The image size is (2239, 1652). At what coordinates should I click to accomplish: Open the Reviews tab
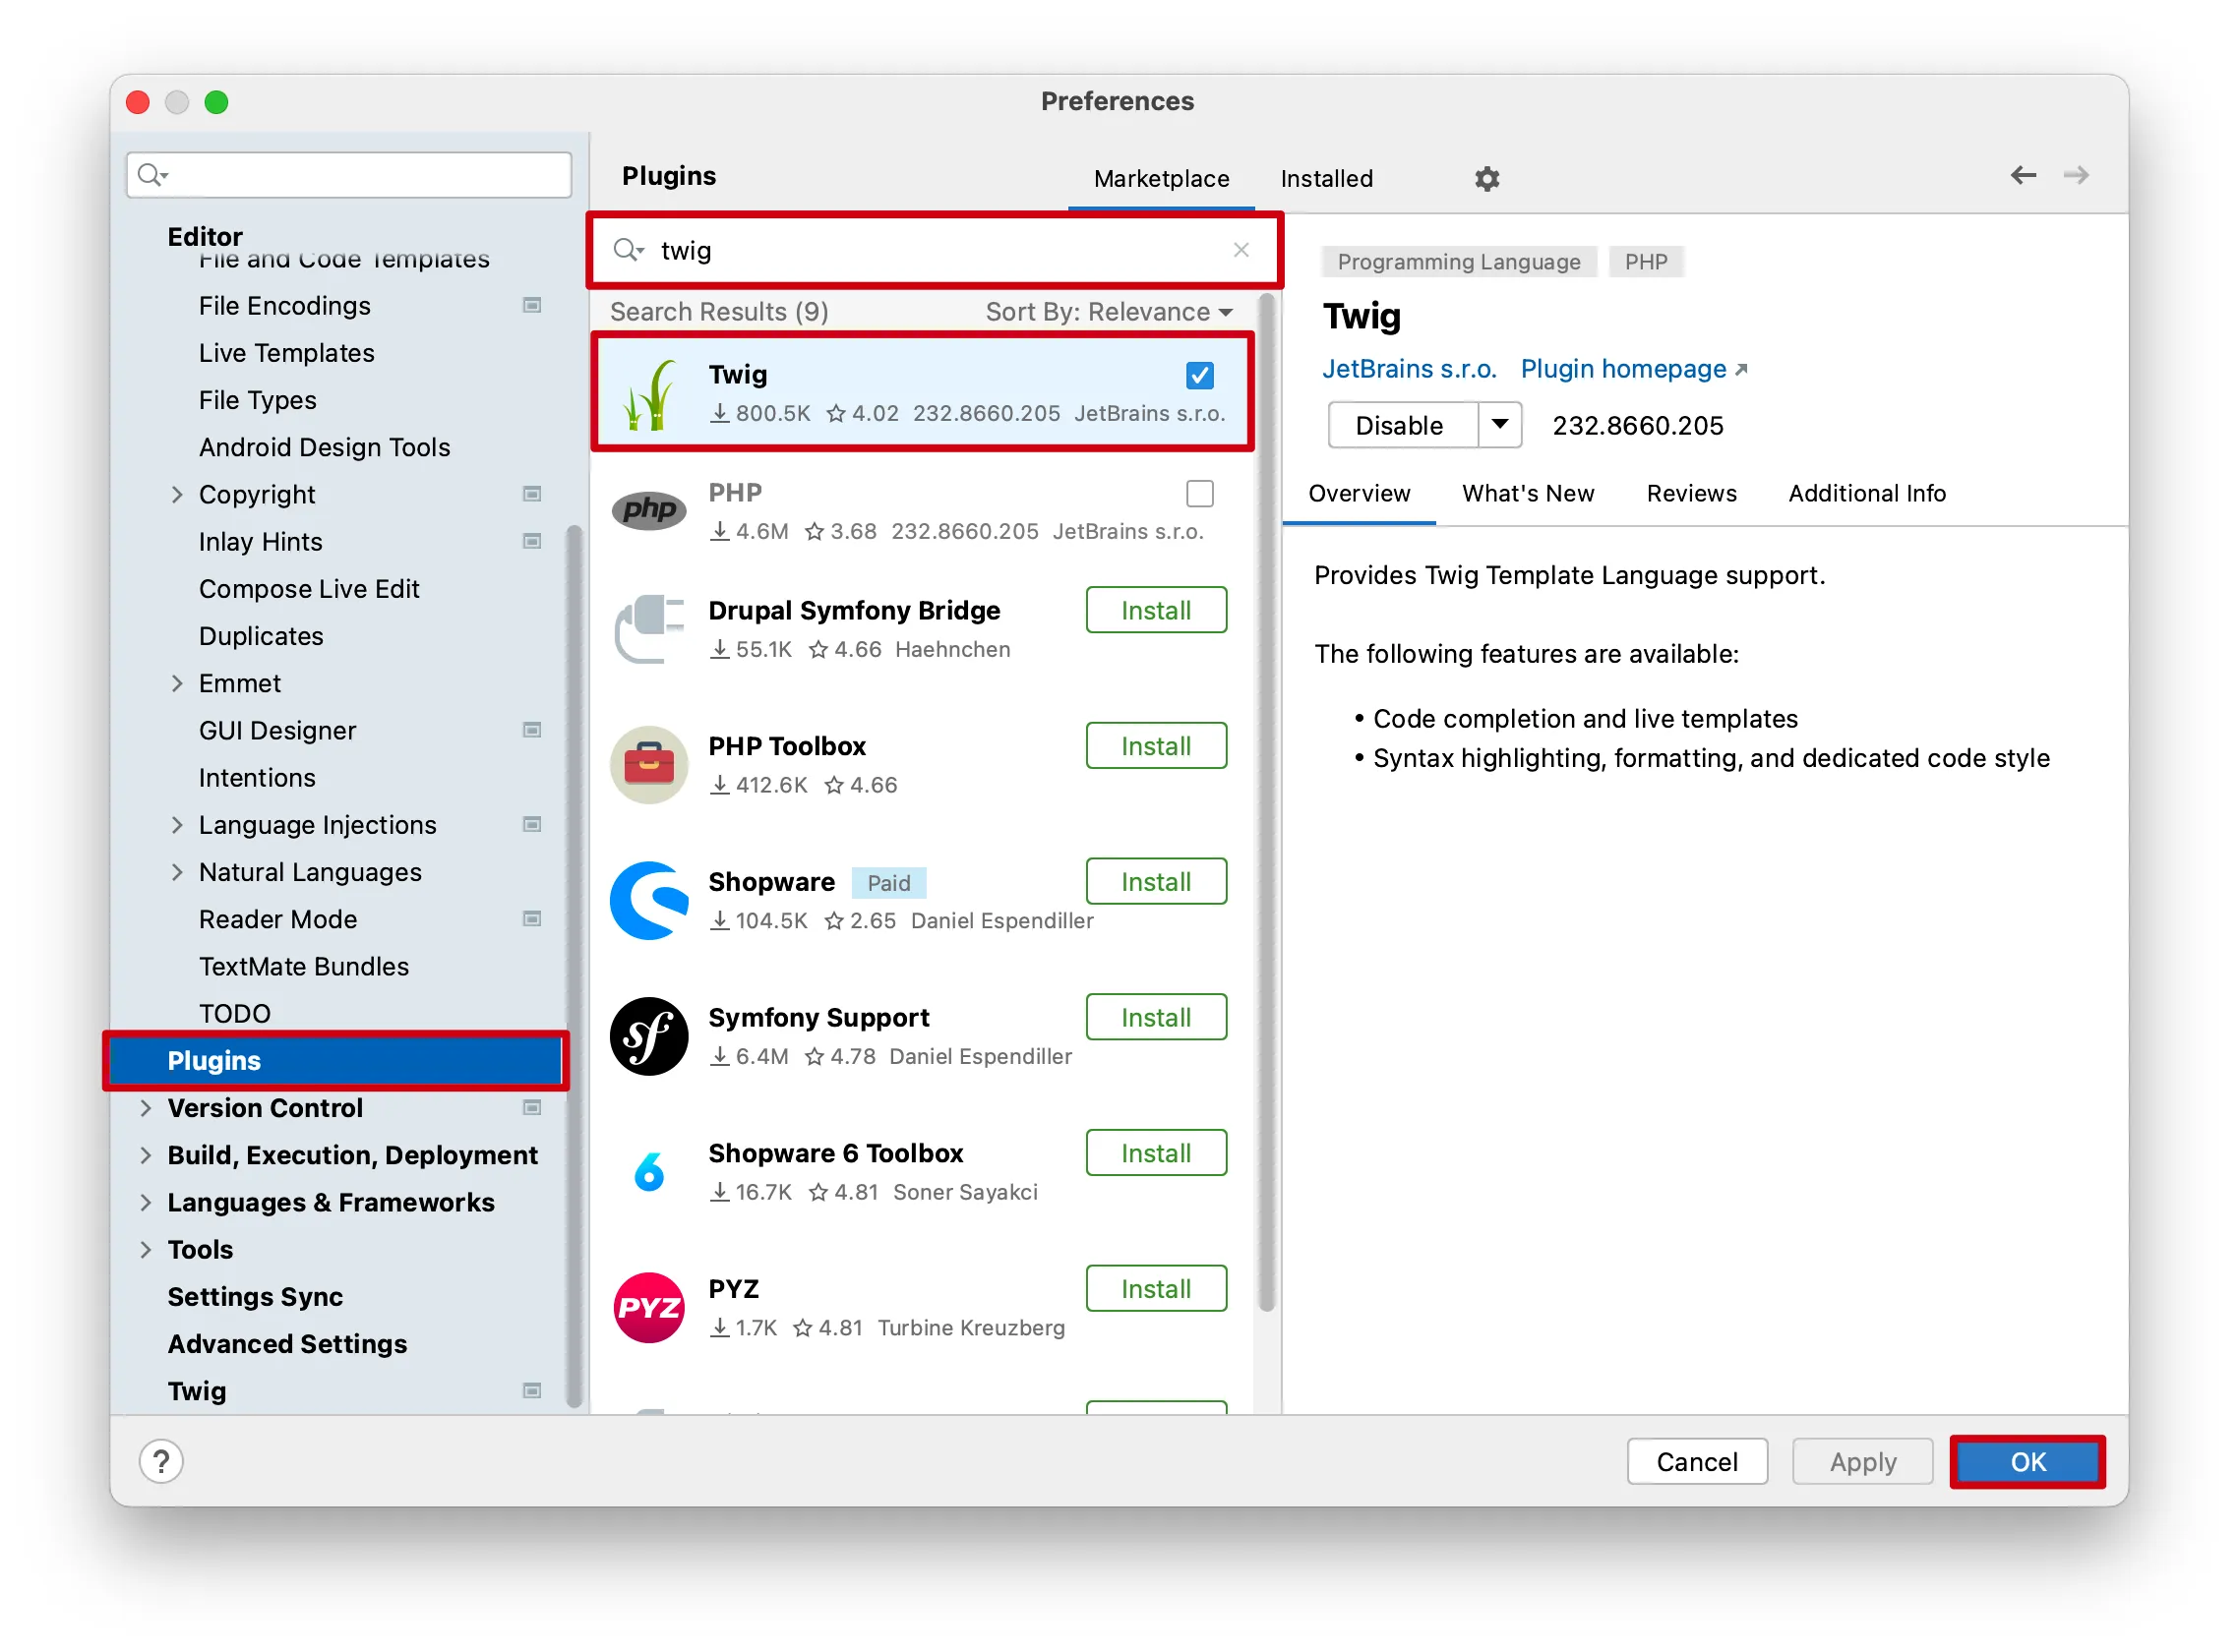click(x=1691, y=493)
